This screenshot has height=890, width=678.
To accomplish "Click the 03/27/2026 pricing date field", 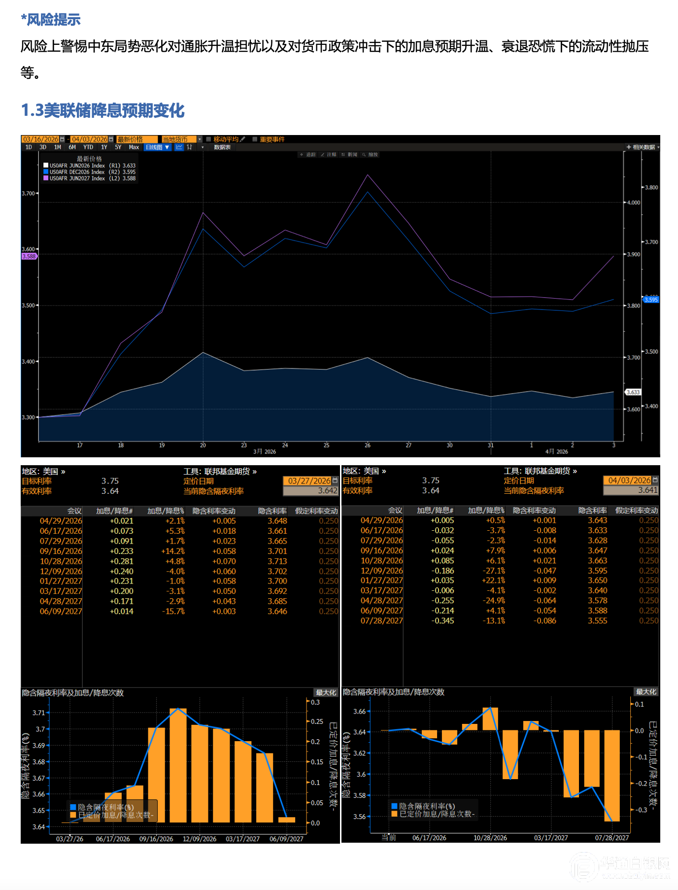I will [x=309, y=481].
